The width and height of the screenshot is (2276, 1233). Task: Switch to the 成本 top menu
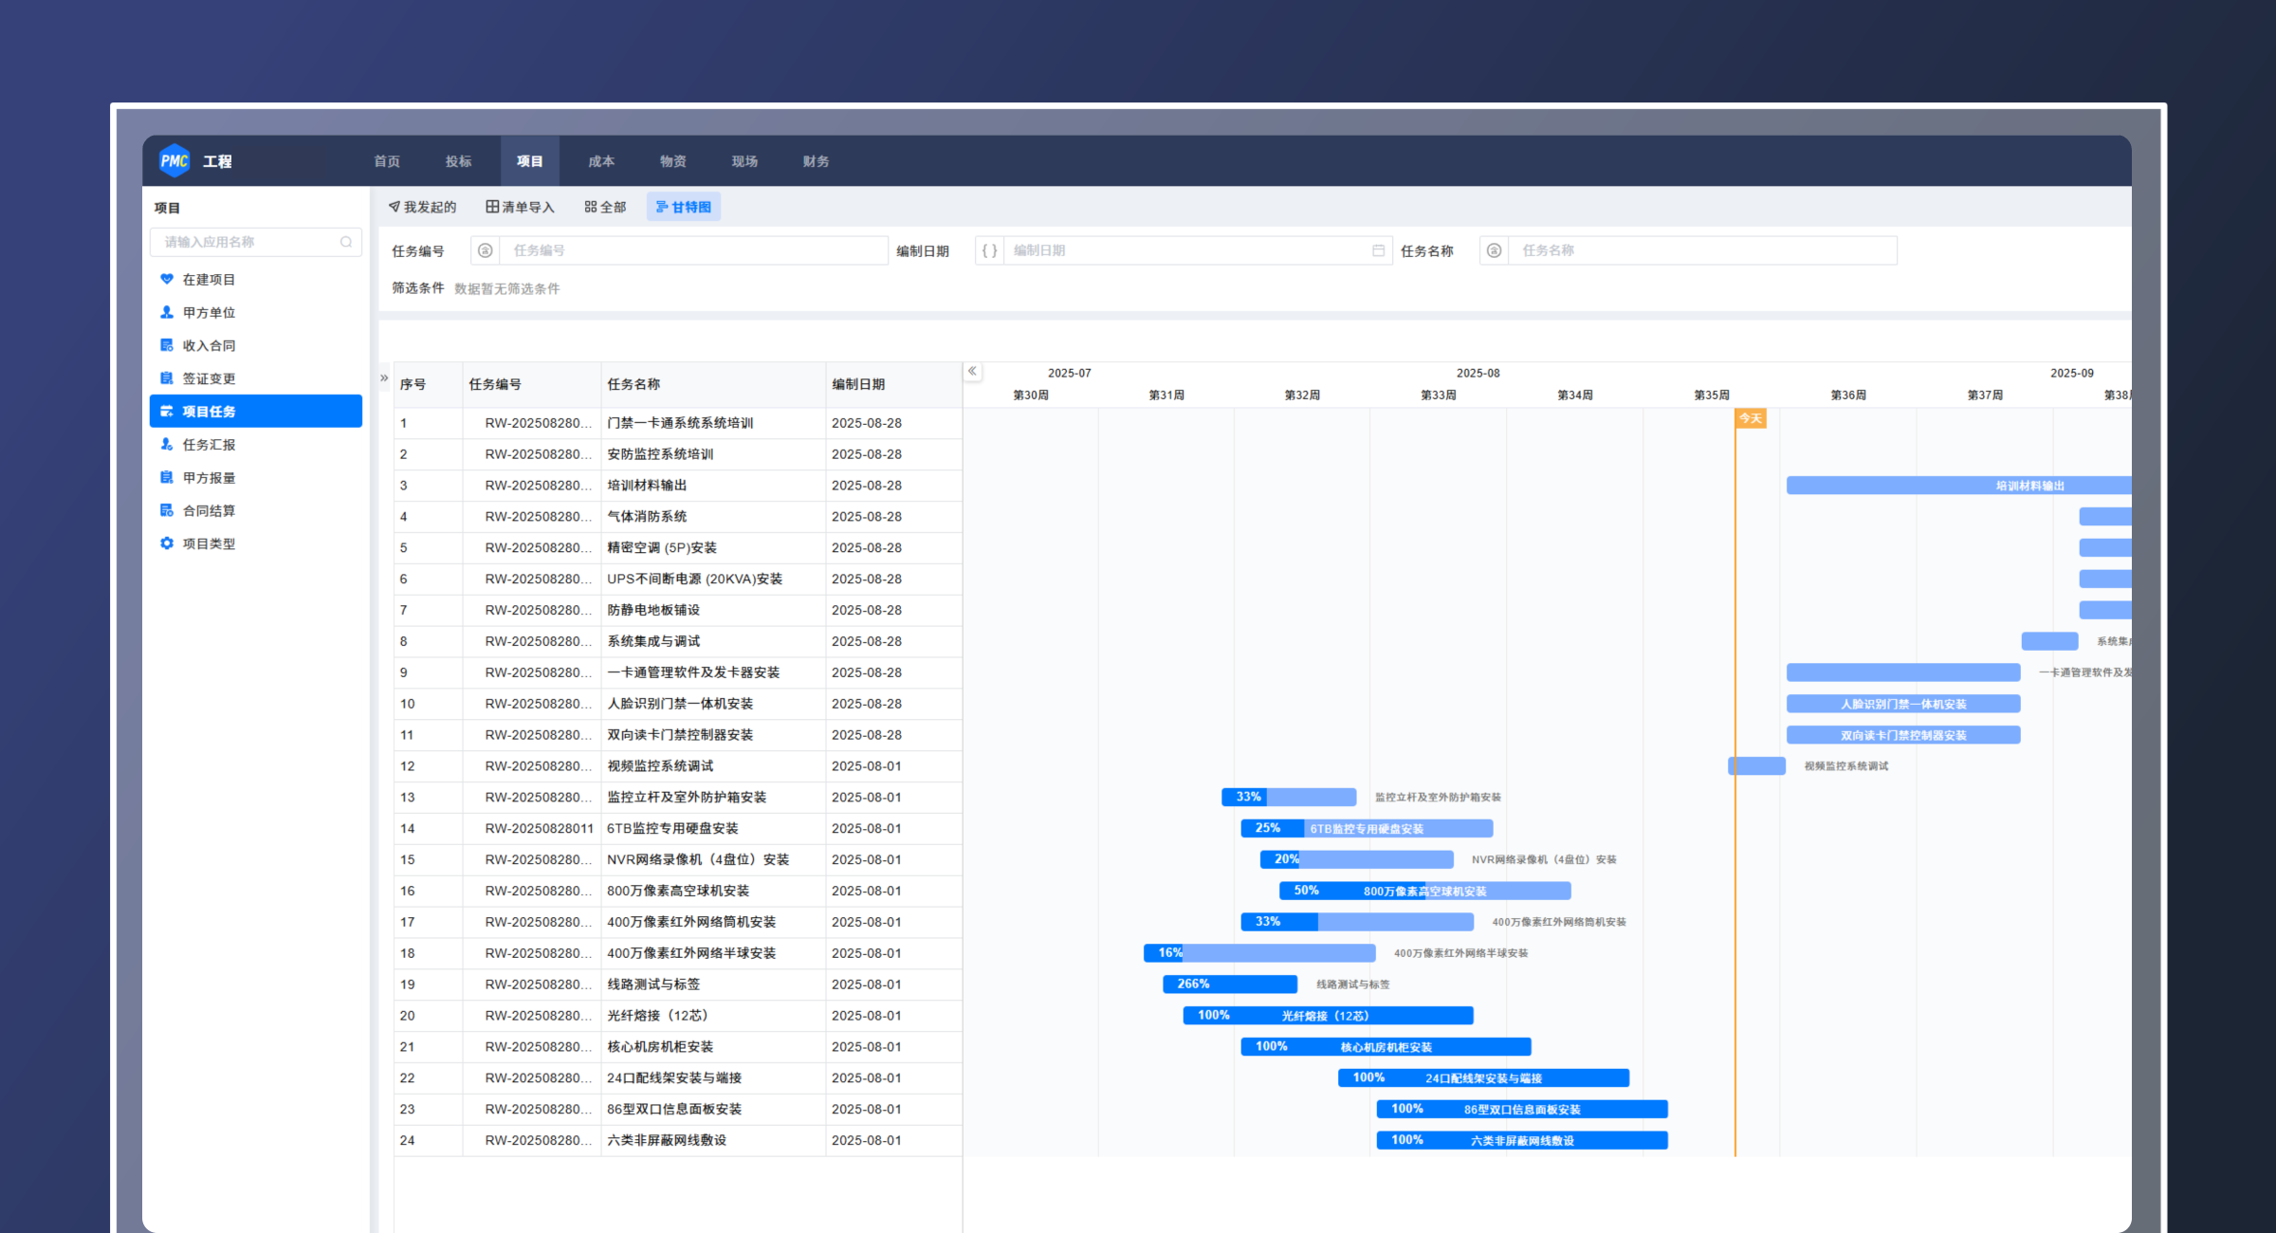[x=601, y=161]
